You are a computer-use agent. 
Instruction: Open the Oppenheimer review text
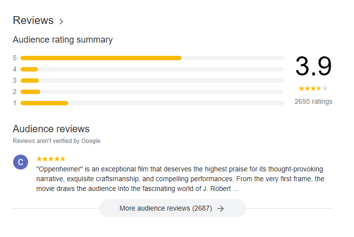[x=180, y=179]
